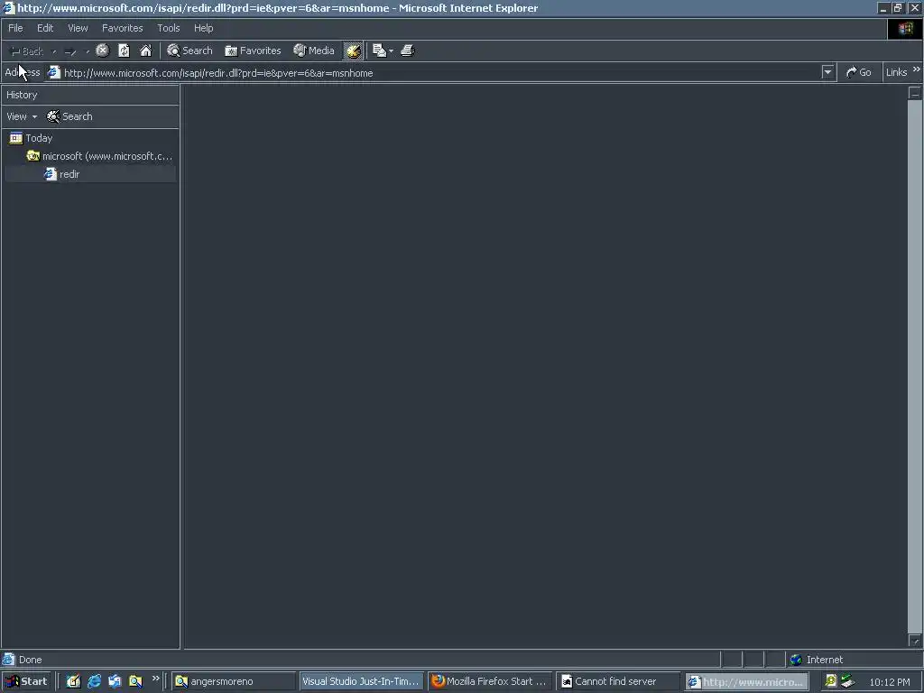
Task: Click the Links toolbar label
Action: (x=896, y=72)
